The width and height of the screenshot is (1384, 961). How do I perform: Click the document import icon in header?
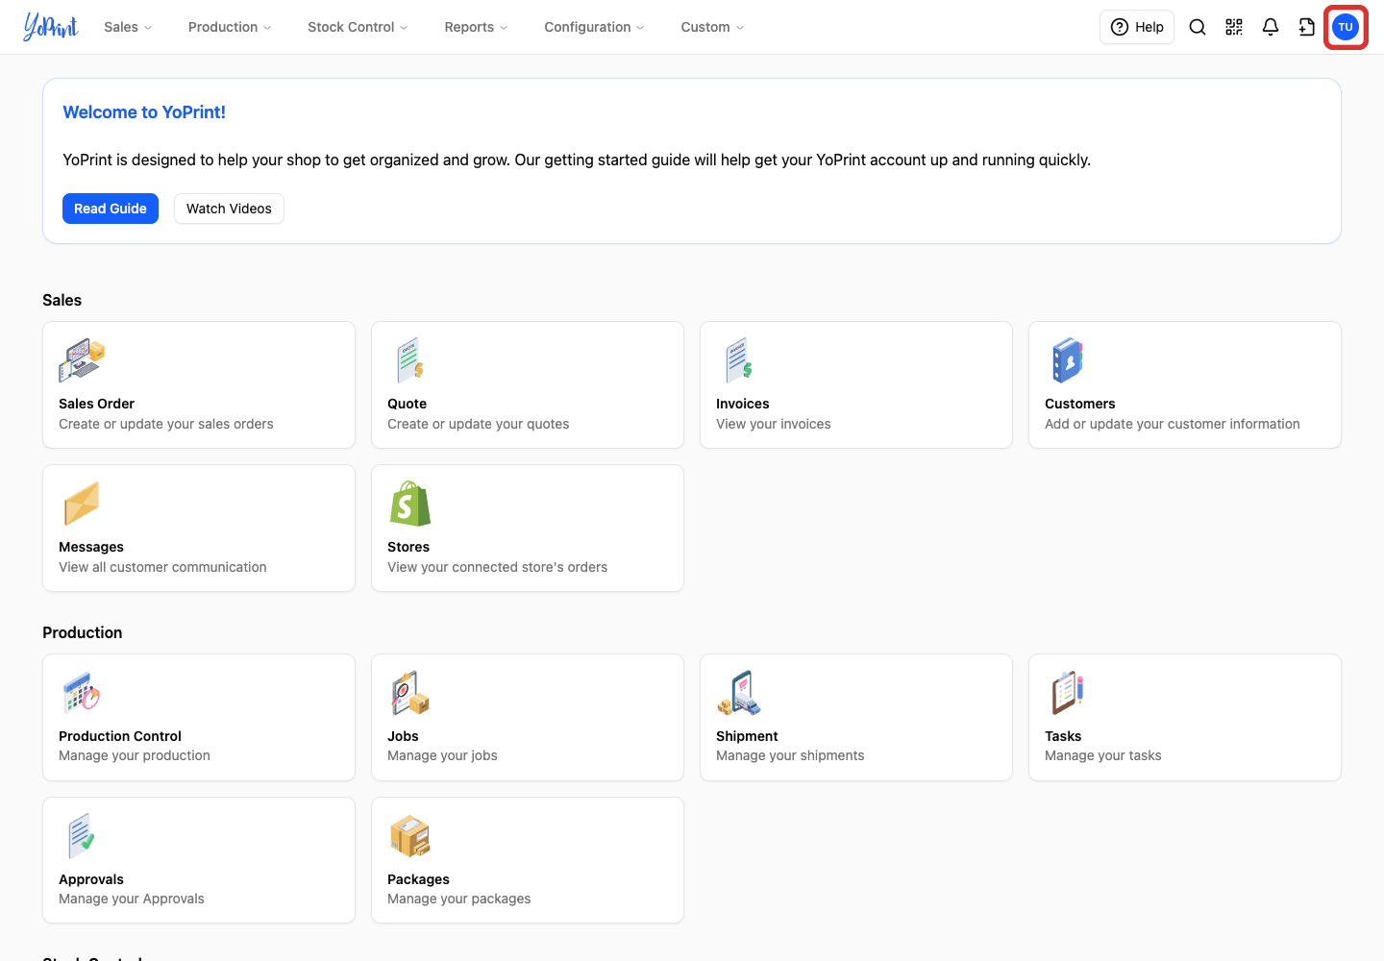click(x=1307, y=27)
